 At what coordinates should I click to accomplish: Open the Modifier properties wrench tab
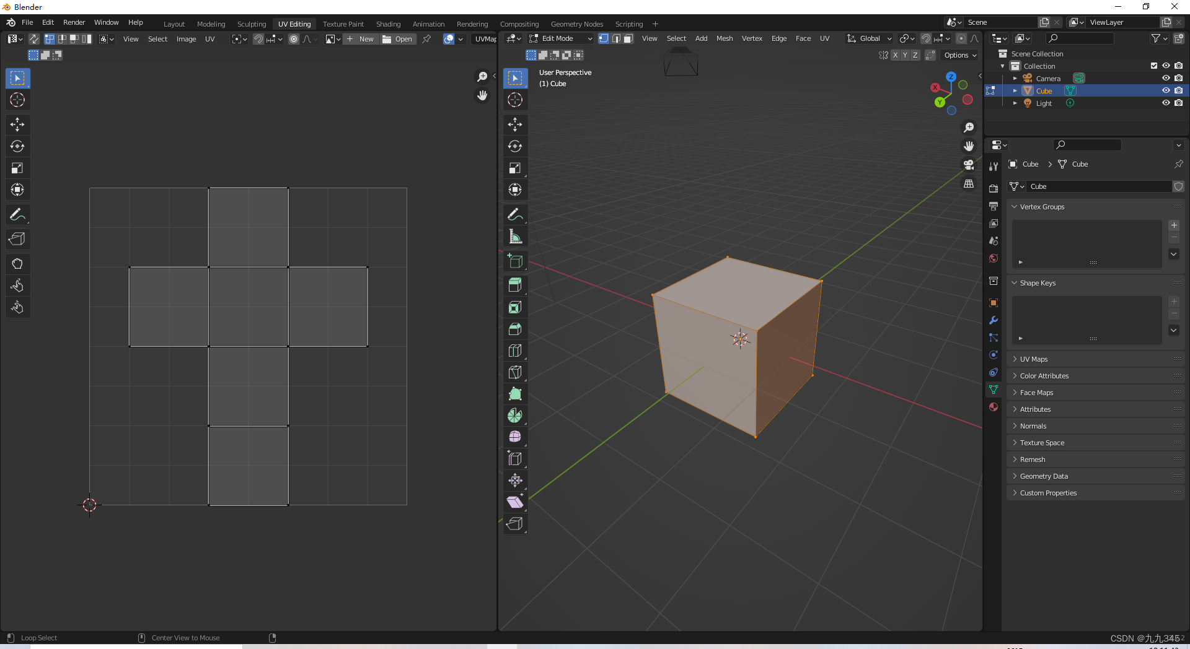[994, 320]
